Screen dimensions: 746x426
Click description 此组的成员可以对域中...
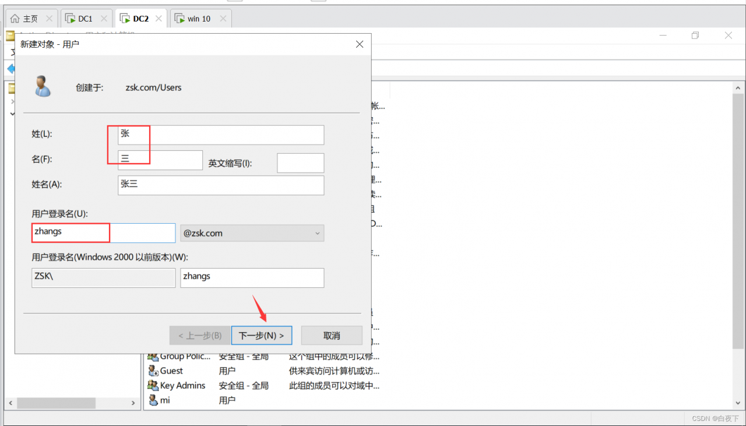[334, 385]
